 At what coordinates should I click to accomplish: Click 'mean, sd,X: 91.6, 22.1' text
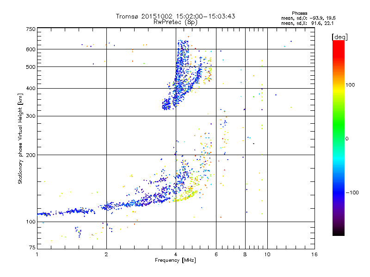[307, 23]
